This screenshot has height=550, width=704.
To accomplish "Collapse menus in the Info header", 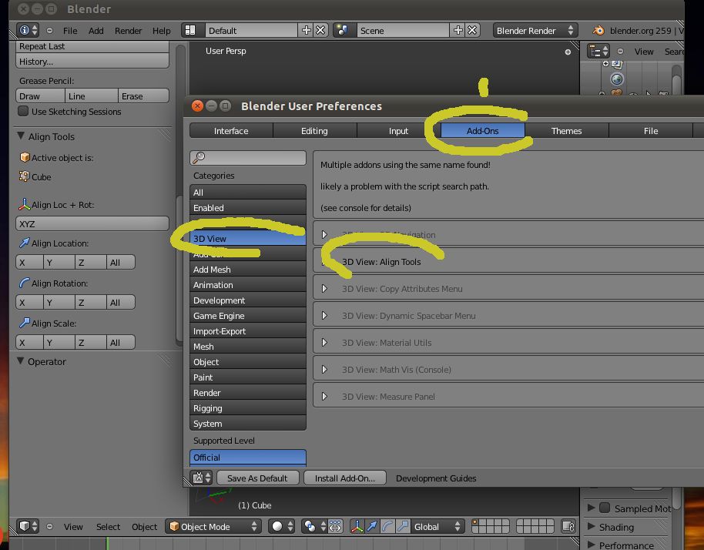I will point(50,31).
